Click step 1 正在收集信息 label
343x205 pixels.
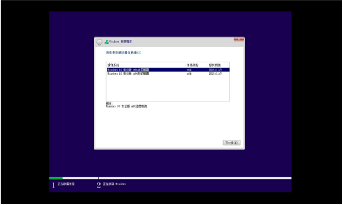click(x=66, y=184)
